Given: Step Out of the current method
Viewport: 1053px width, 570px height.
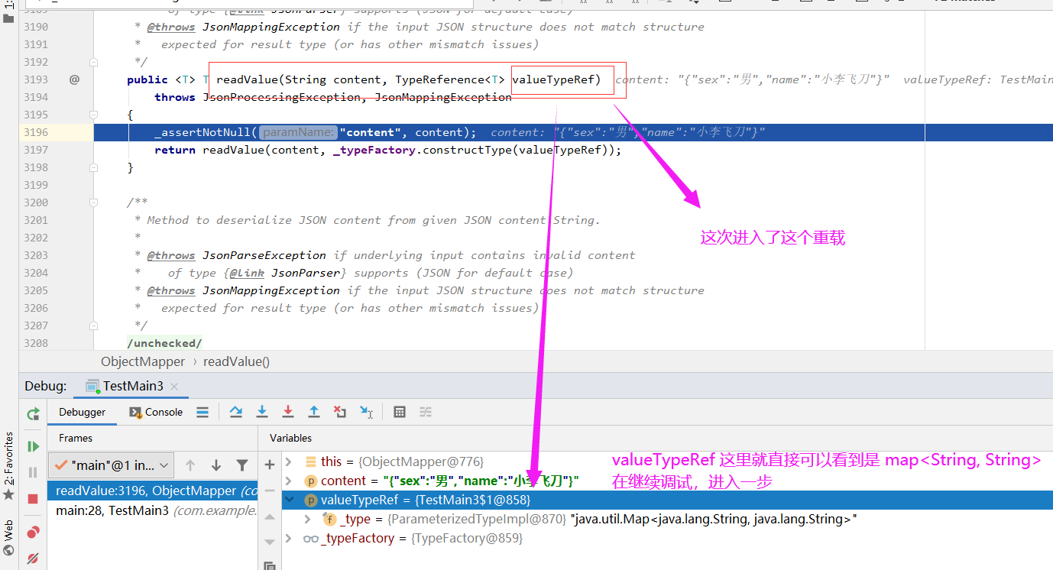Looking at the screenshot, I should click(314, 412).
